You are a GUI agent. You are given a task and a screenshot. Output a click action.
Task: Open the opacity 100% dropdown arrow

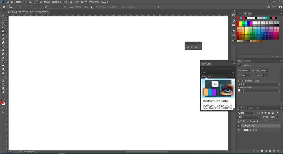(x=277, y=117)
